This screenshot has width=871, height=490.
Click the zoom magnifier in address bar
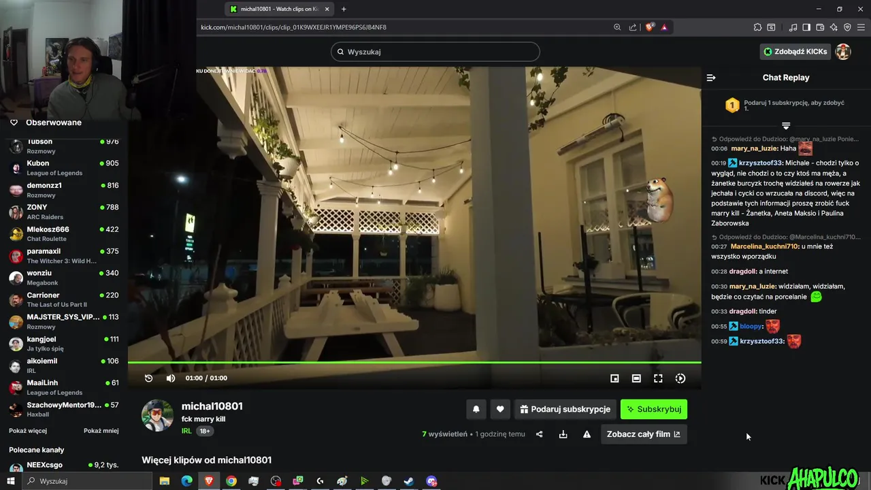coord(617,27)
